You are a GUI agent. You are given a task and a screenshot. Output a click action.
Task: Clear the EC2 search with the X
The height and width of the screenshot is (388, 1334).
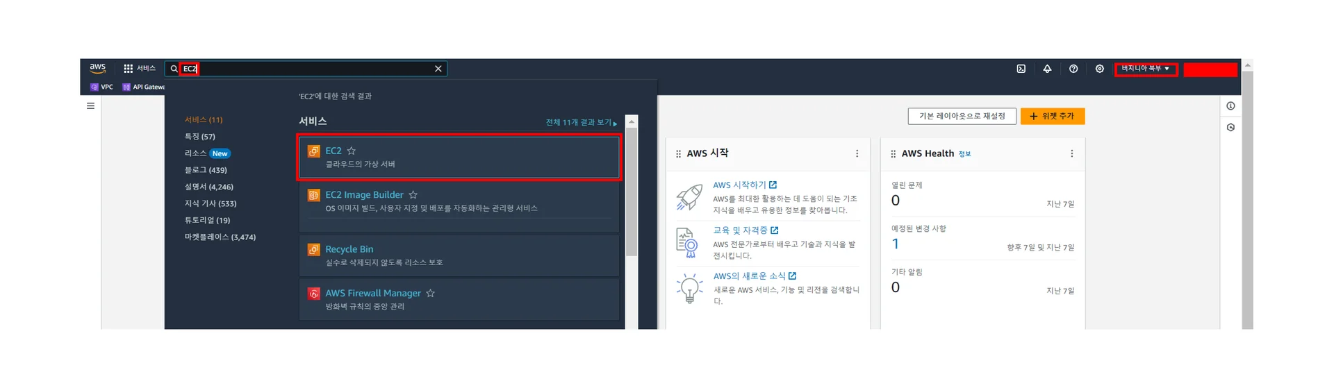click(x=438, y=69)
